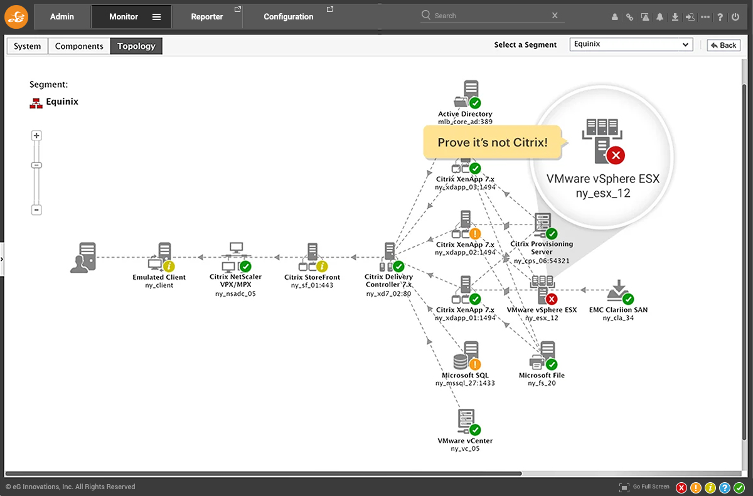Click the notification bell icon
The height and width of the screenshot is (496, 753).
[660, 18]
